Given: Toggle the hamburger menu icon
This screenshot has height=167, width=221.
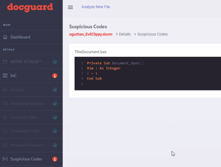Looking at the screenshot, I should pos(70,7).
